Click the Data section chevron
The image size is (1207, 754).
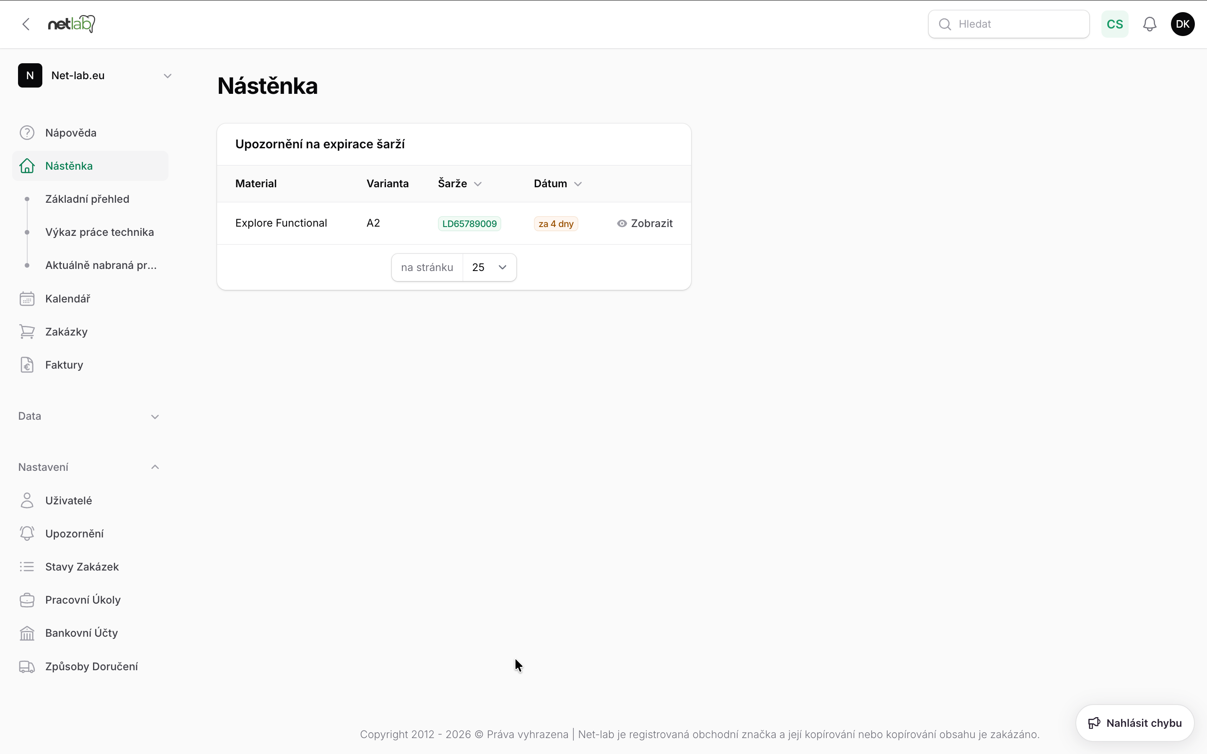(x=155, y=417)
